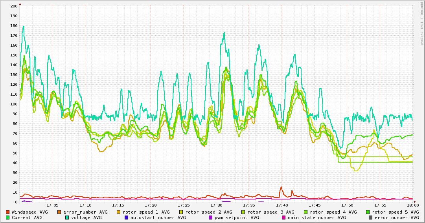The width and height of the screenshot is (425, 223).
Task: Click the green Current AVG legend swatch
Action: 7,218
